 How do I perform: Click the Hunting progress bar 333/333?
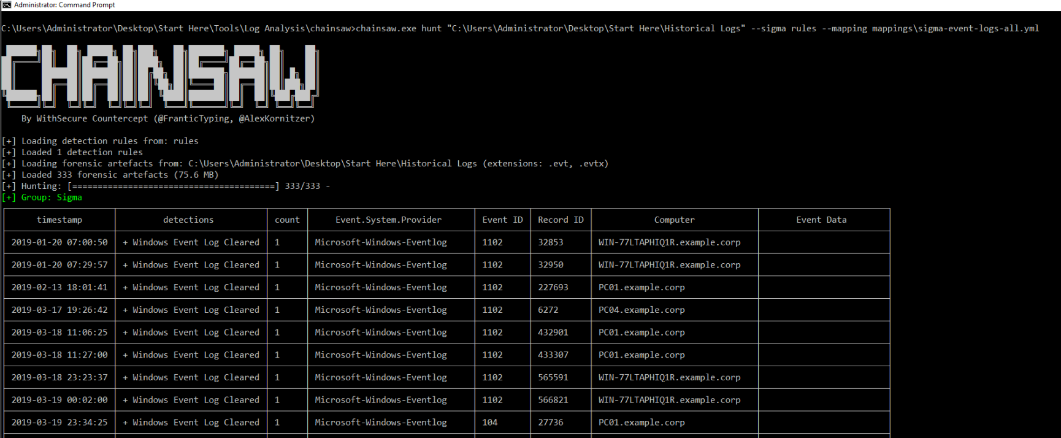[x=166, y=186]
